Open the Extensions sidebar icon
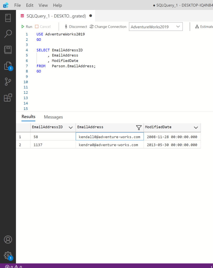Image resolution: width=213 pixels, height=268 pixels. point(8,98)
